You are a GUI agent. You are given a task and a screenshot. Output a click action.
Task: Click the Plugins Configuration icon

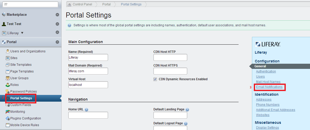[8, 118]
